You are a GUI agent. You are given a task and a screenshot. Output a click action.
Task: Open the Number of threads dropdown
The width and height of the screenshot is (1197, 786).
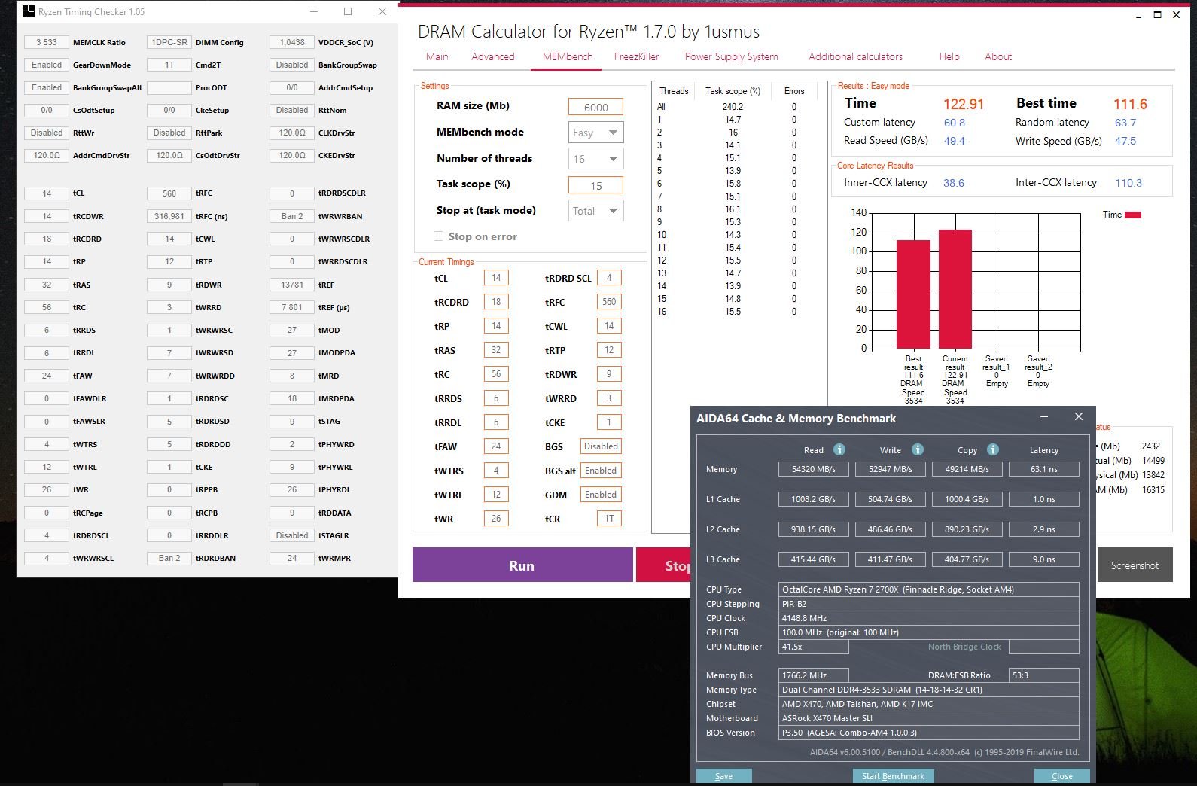596,159
